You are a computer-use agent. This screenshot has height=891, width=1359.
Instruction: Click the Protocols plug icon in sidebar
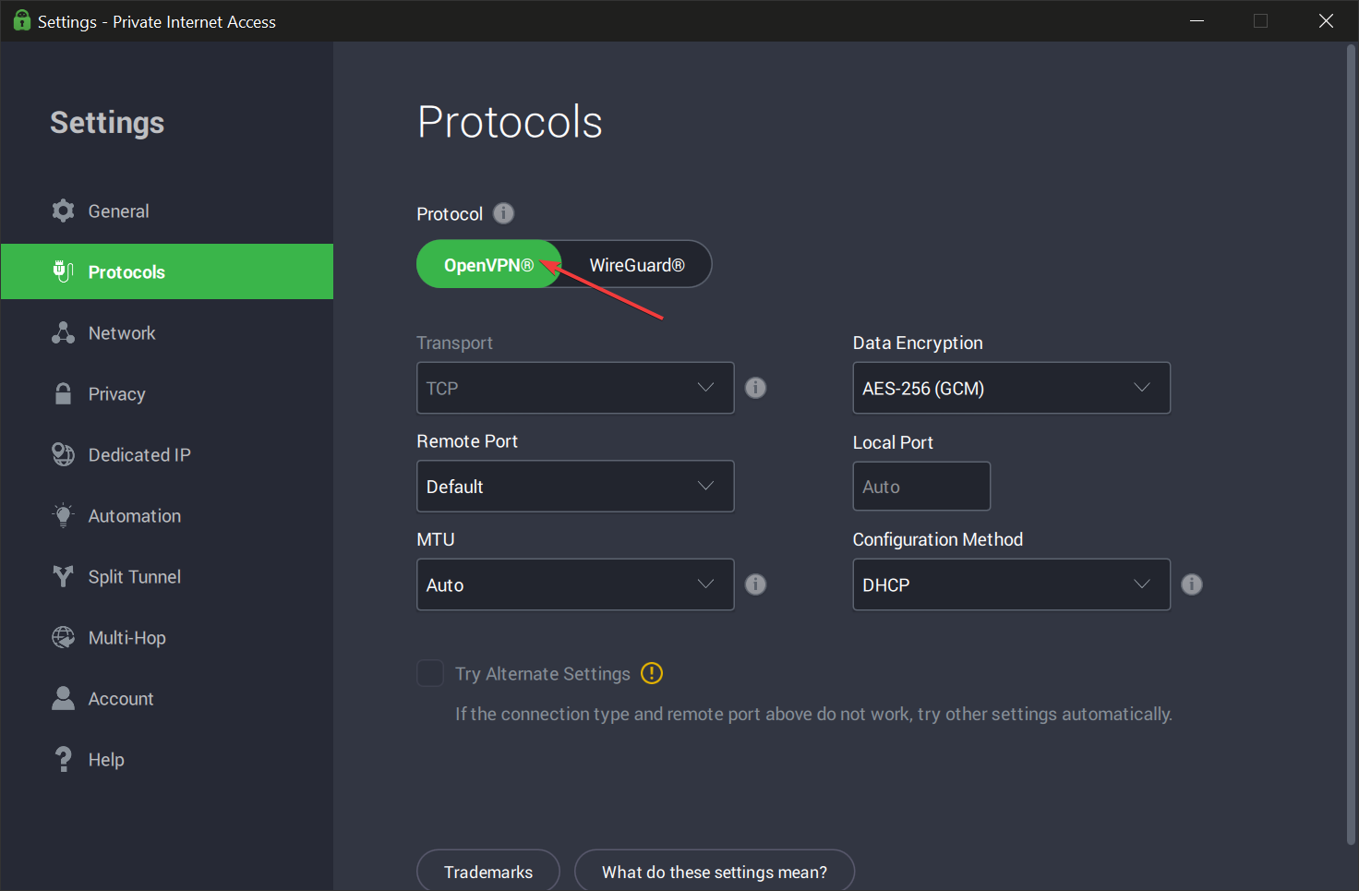[63, 271]
